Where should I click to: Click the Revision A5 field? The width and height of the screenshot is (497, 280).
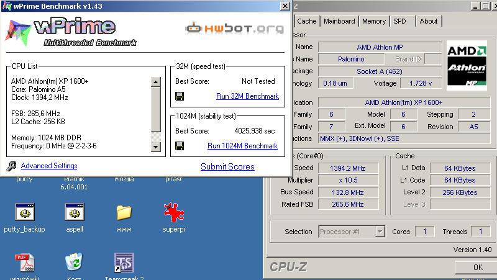pos(474,127)
